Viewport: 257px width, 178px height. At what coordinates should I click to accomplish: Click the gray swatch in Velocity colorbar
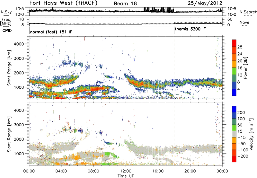[x=234, y=134]
